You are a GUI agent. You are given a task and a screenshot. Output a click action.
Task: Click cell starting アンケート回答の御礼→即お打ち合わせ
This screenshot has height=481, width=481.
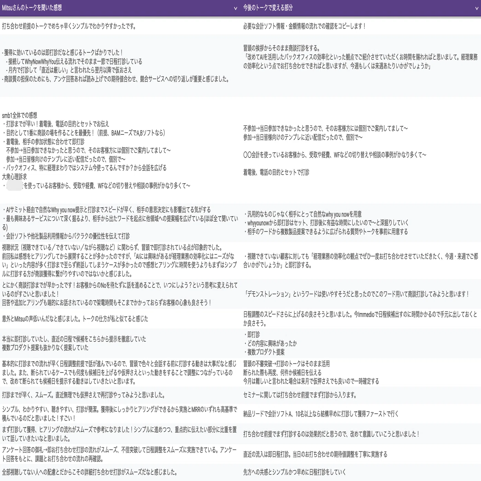[x=120, y=454]
